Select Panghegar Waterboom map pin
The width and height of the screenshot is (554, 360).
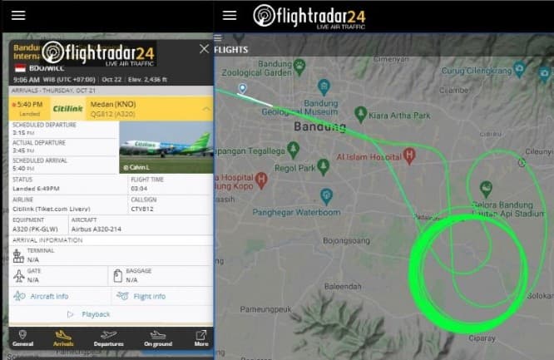[326, 196]
